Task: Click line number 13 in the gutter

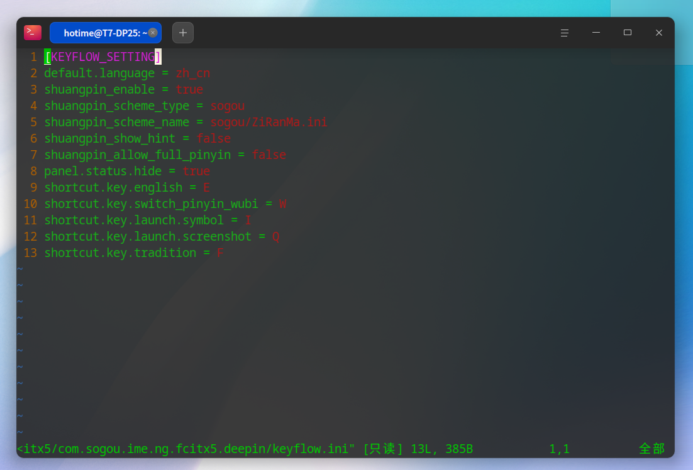Action: 30,253
